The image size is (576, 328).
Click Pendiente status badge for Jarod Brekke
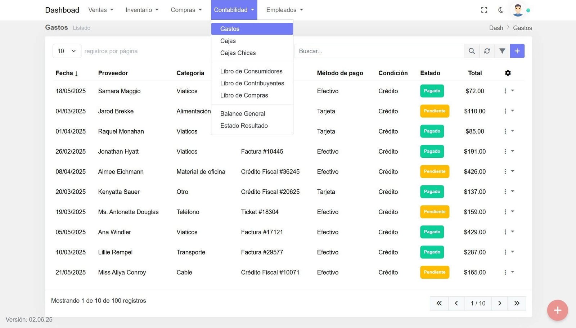[x=435, y=111]
